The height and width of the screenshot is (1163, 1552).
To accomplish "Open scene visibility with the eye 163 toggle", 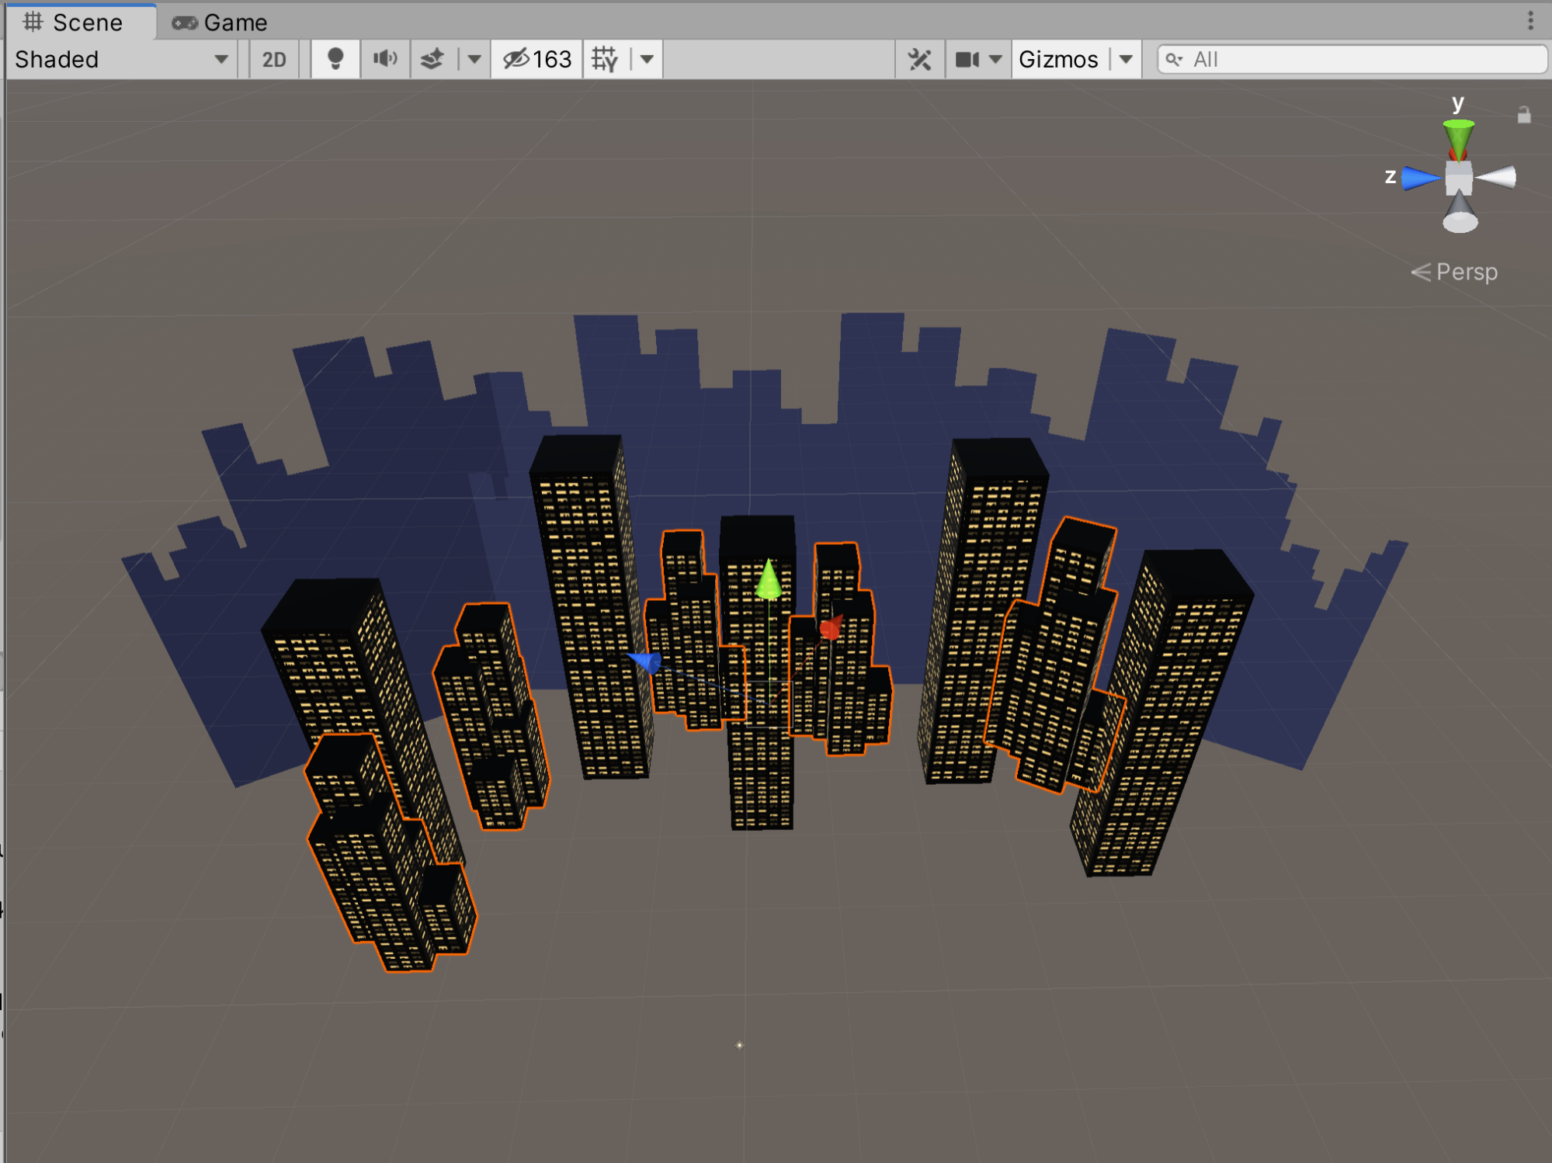I will tap(536, 59).
